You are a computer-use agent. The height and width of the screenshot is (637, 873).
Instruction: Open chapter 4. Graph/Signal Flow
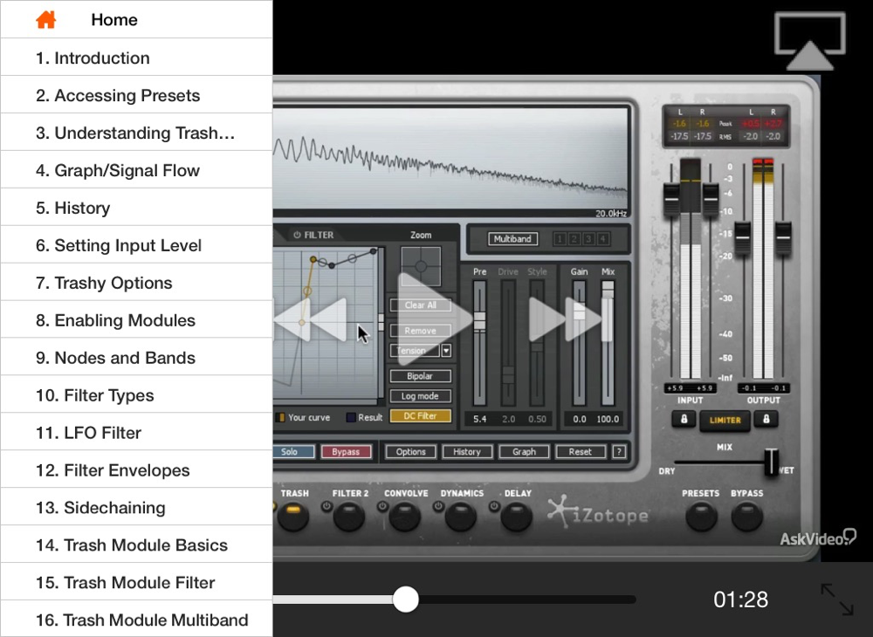click(x=136, y=169)
